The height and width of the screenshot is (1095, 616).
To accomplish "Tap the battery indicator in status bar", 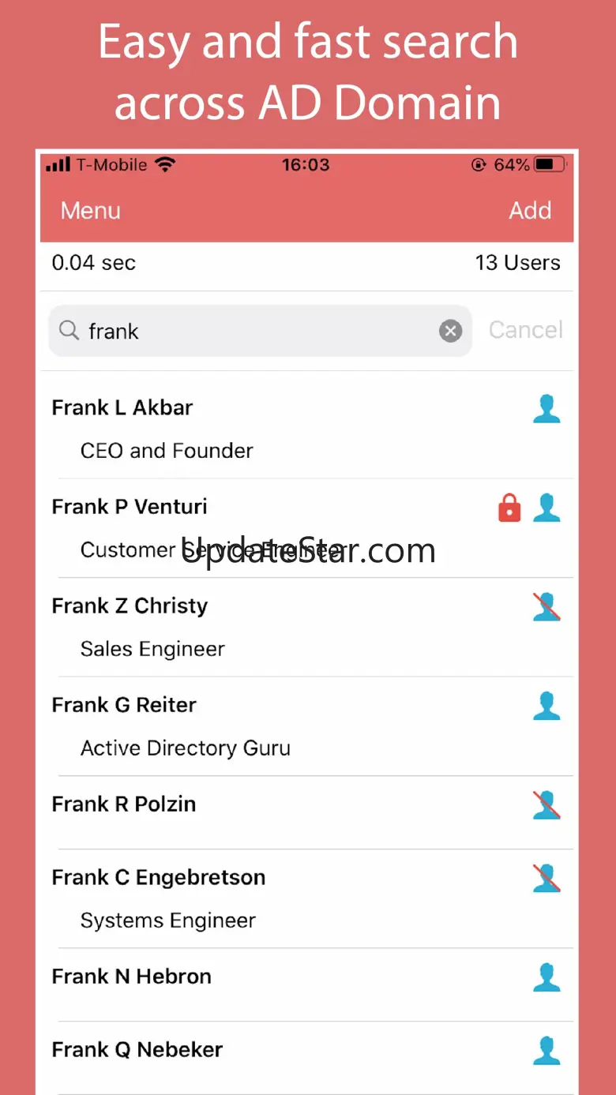I will (x=550, y=165).
